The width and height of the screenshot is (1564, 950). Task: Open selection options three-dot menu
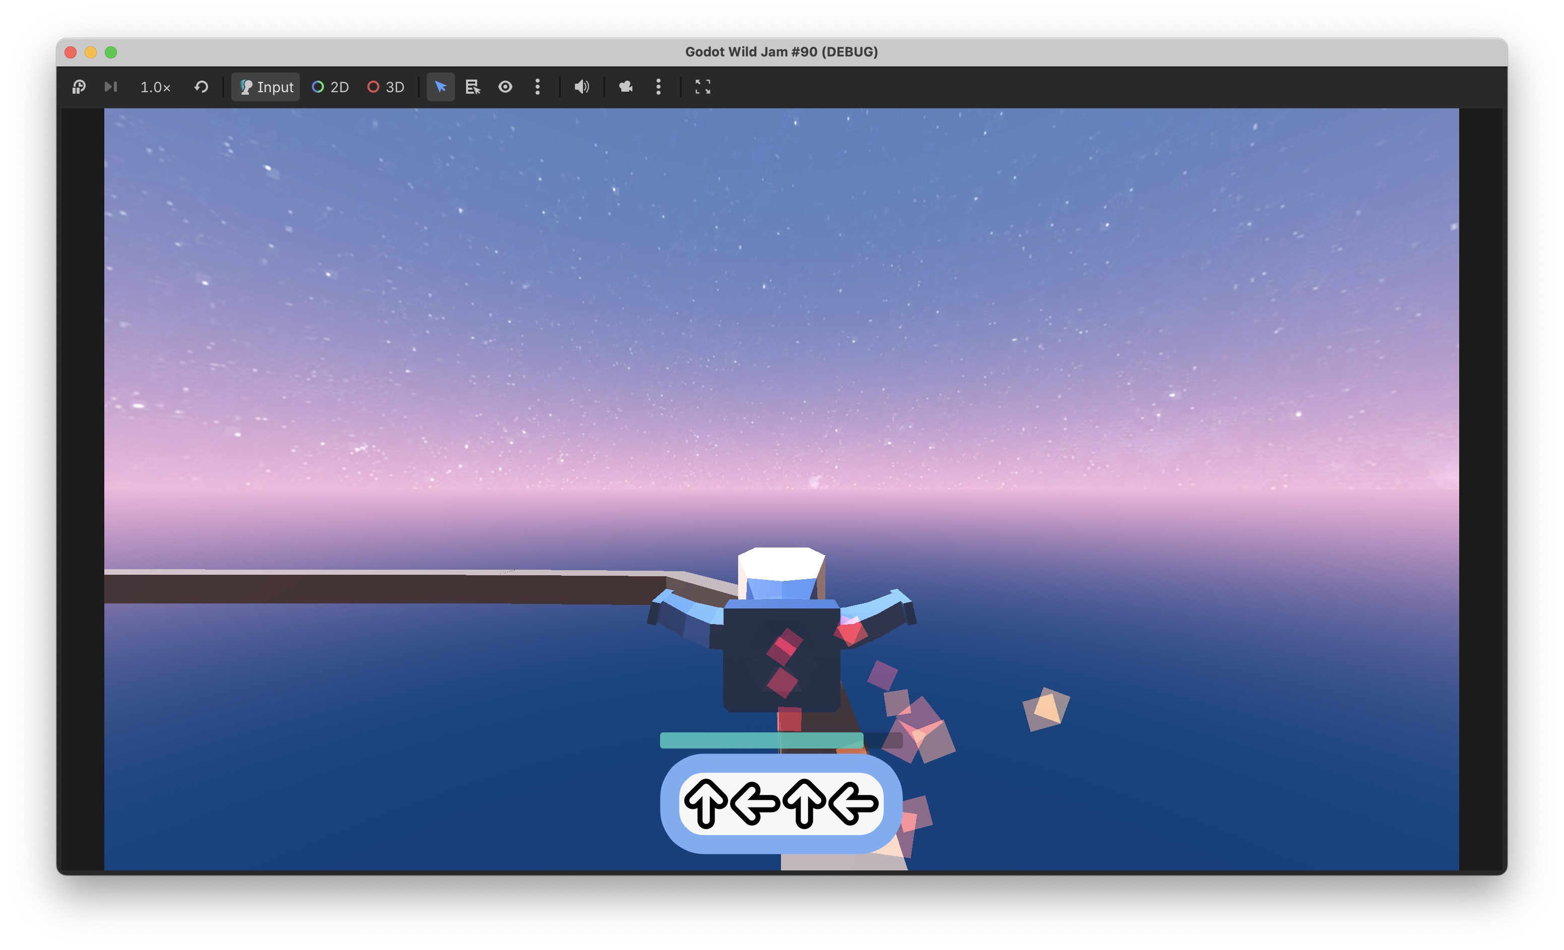538,87
